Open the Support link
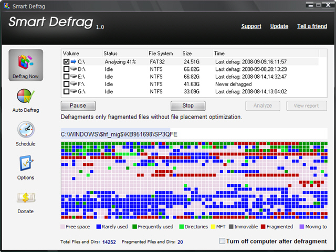 click(x=251, y=26)
